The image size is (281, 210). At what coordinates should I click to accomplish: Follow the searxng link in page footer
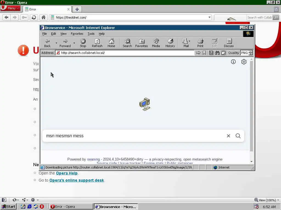[93, 159]
